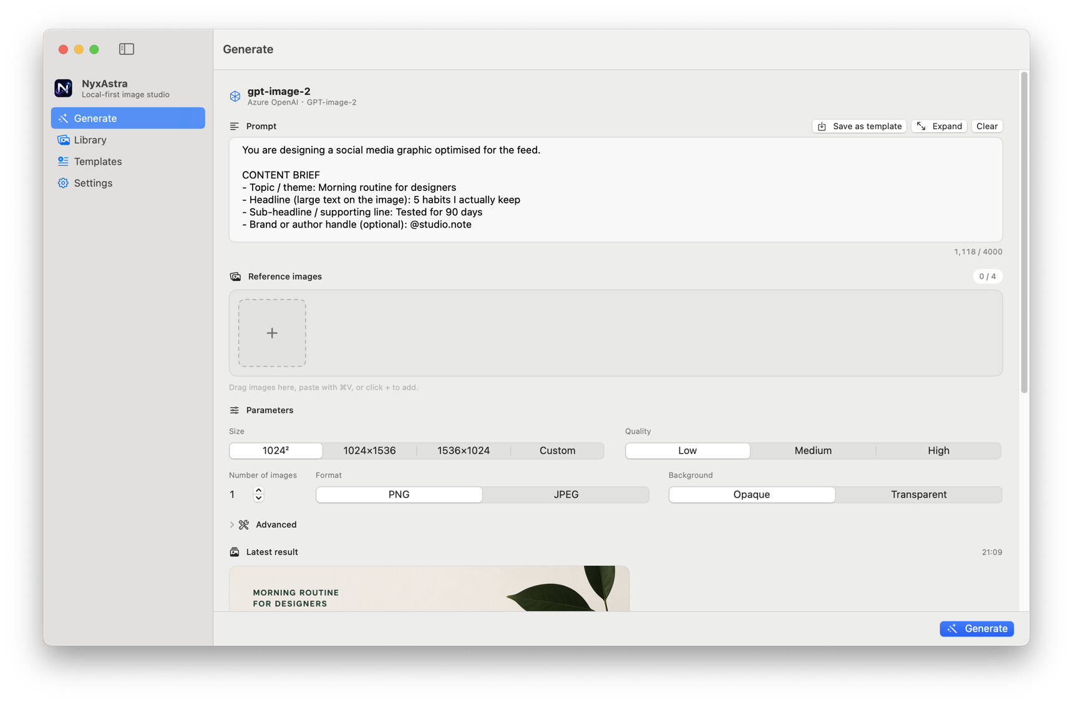Viewport: 1073px width, 703px height.
Task: Click the gpt-image-2 model cube icon
Action: point(235,96)
